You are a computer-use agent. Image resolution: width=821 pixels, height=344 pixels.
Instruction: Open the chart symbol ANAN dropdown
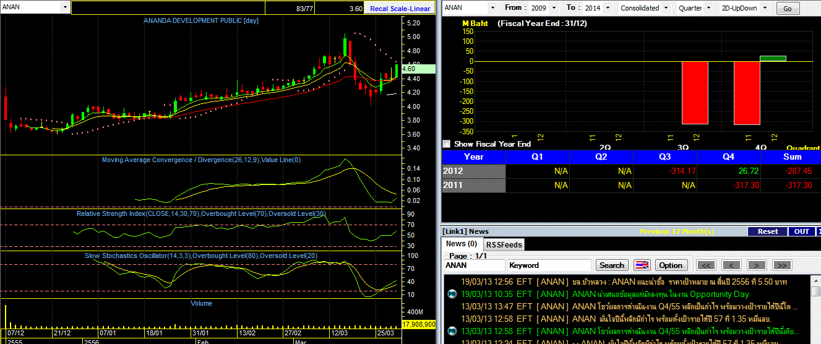pos(65,7)
